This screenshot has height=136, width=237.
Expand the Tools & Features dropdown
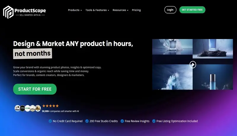(97, 10)
